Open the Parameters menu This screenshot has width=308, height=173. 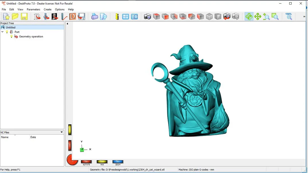(x=33, y=9)
